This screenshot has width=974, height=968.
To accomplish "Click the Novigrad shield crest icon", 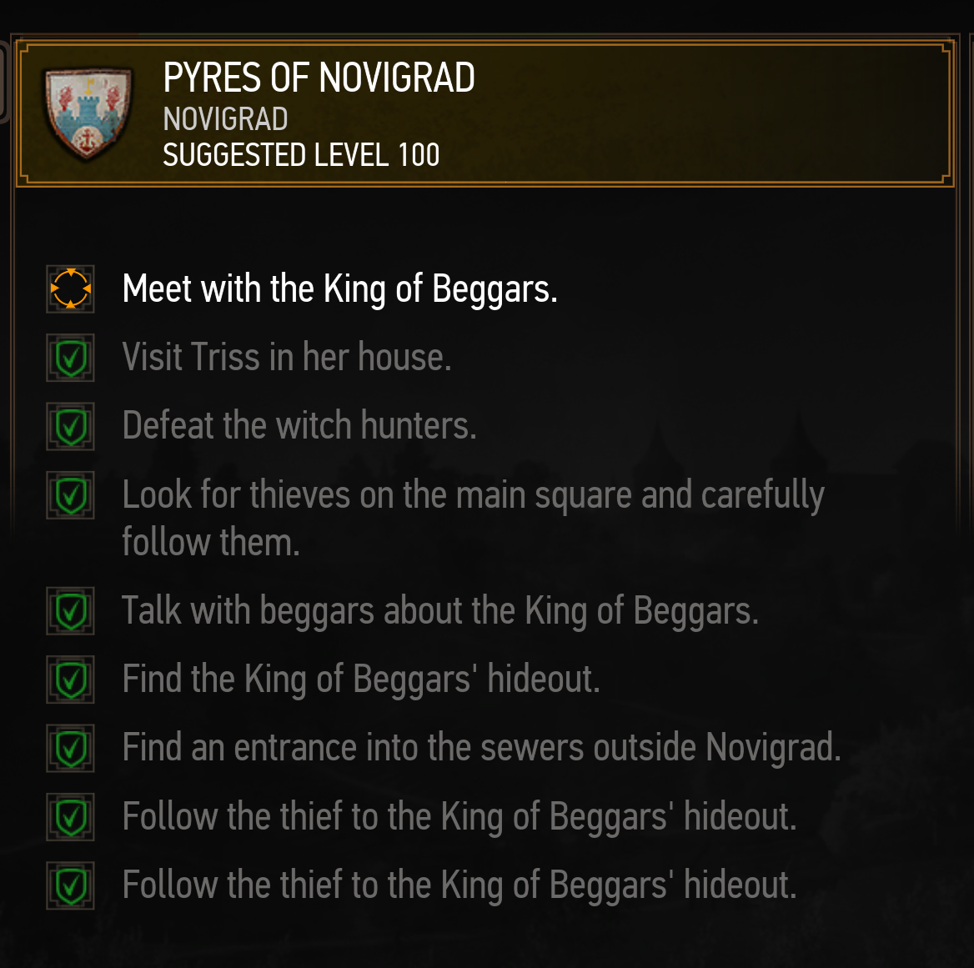I will (x=88, y=113).
